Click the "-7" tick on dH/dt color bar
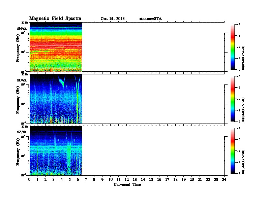This screenshot has width=267, height=206. pyautogui.click(x=239, y=47)
